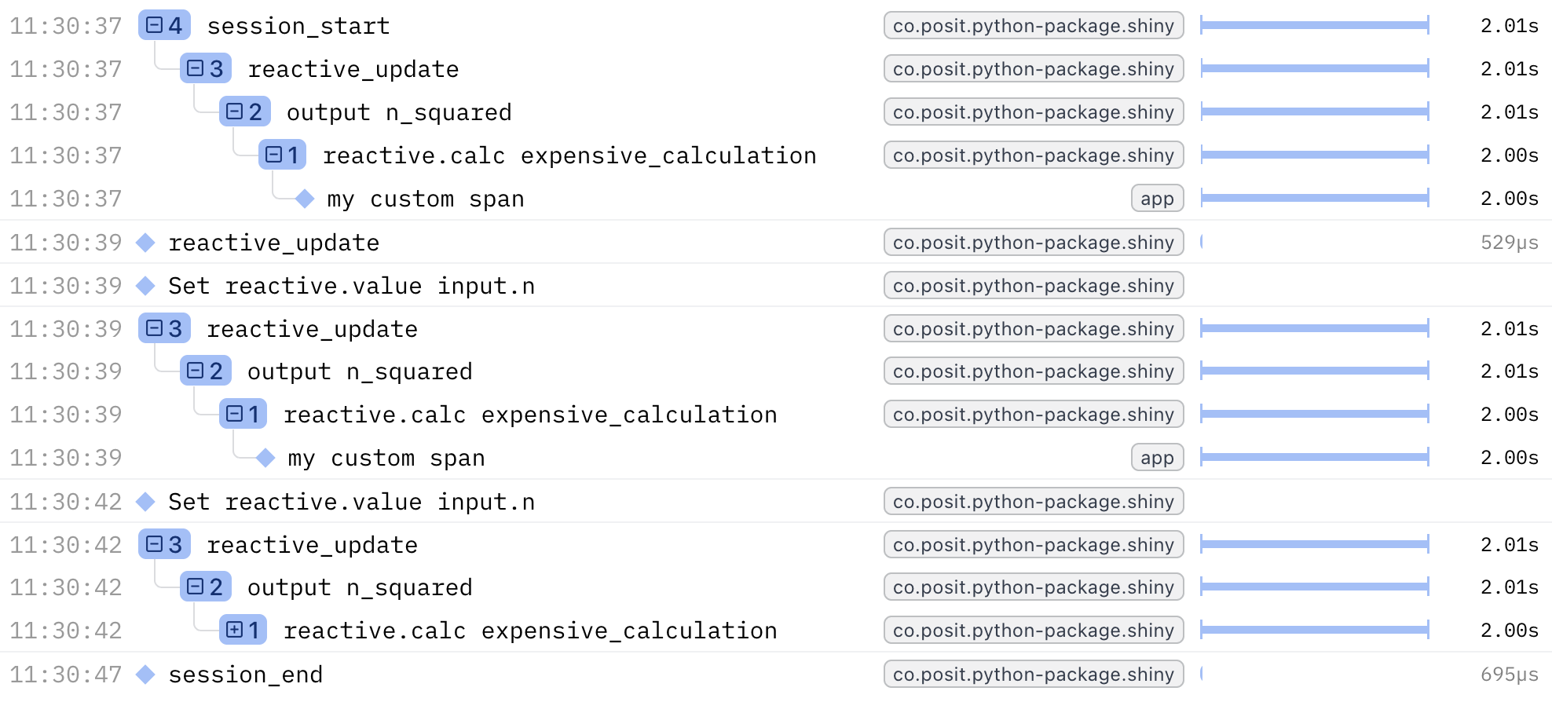Click the diamond next to the 529µs reactive_update
The height and width of the screenshot is (702, 1552).
tap(145, 243)
